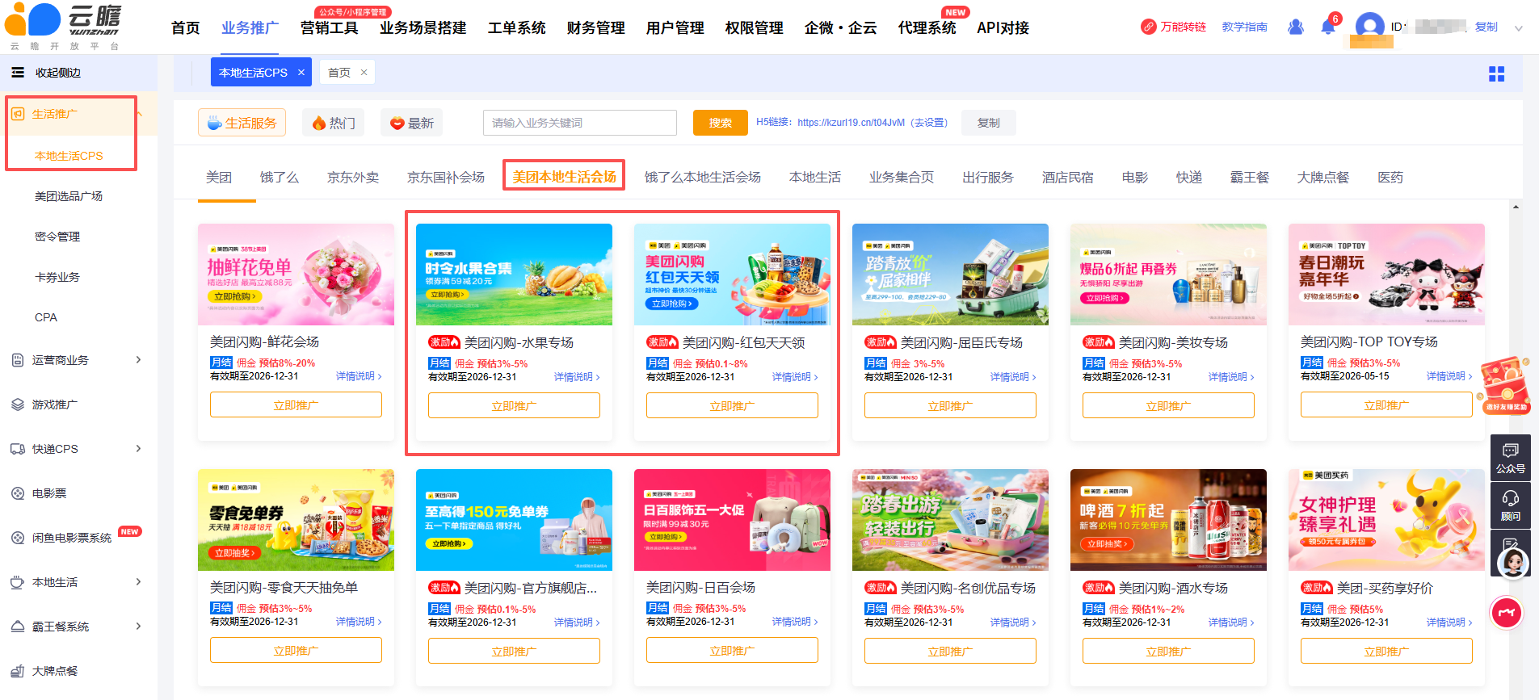The image size is (1539, 700).
Task: Click the notification bell icon
Action: point(1327,27)
